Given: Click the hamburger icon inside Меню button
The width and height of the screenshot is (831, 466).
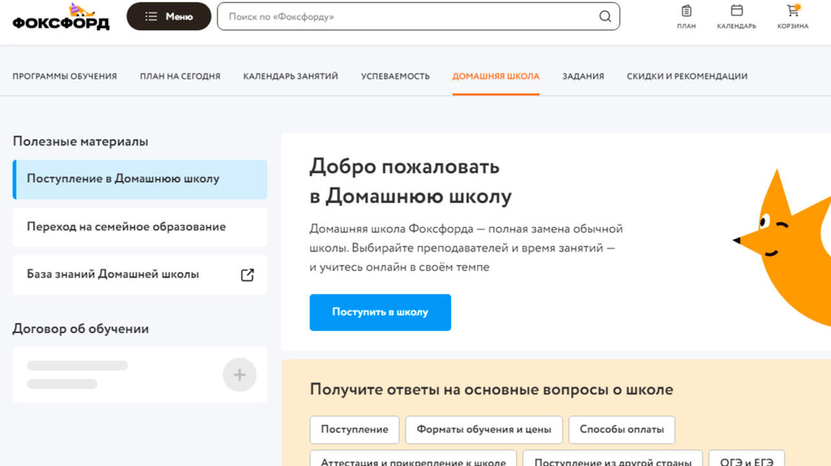Looking at the screenshot, I should tap(151, 17).
